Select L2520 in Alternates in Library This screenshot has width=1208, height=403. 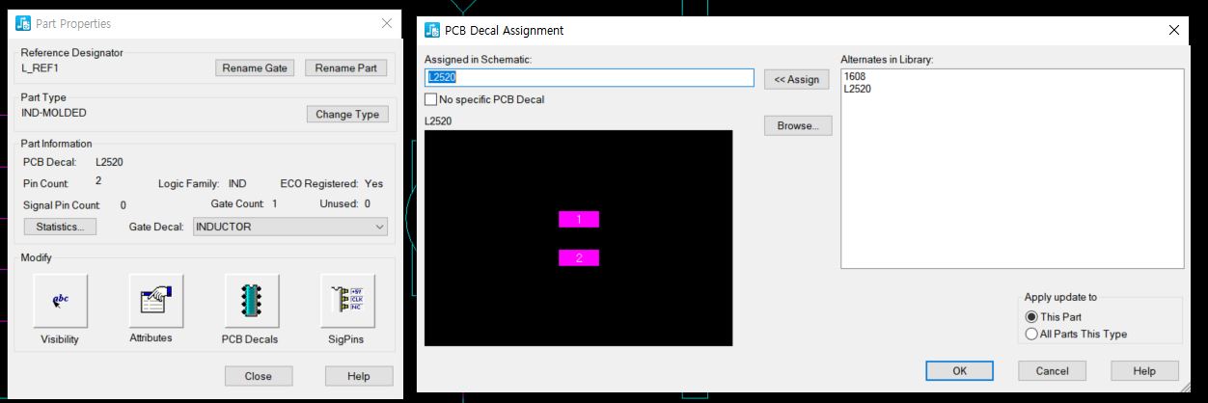857,89
